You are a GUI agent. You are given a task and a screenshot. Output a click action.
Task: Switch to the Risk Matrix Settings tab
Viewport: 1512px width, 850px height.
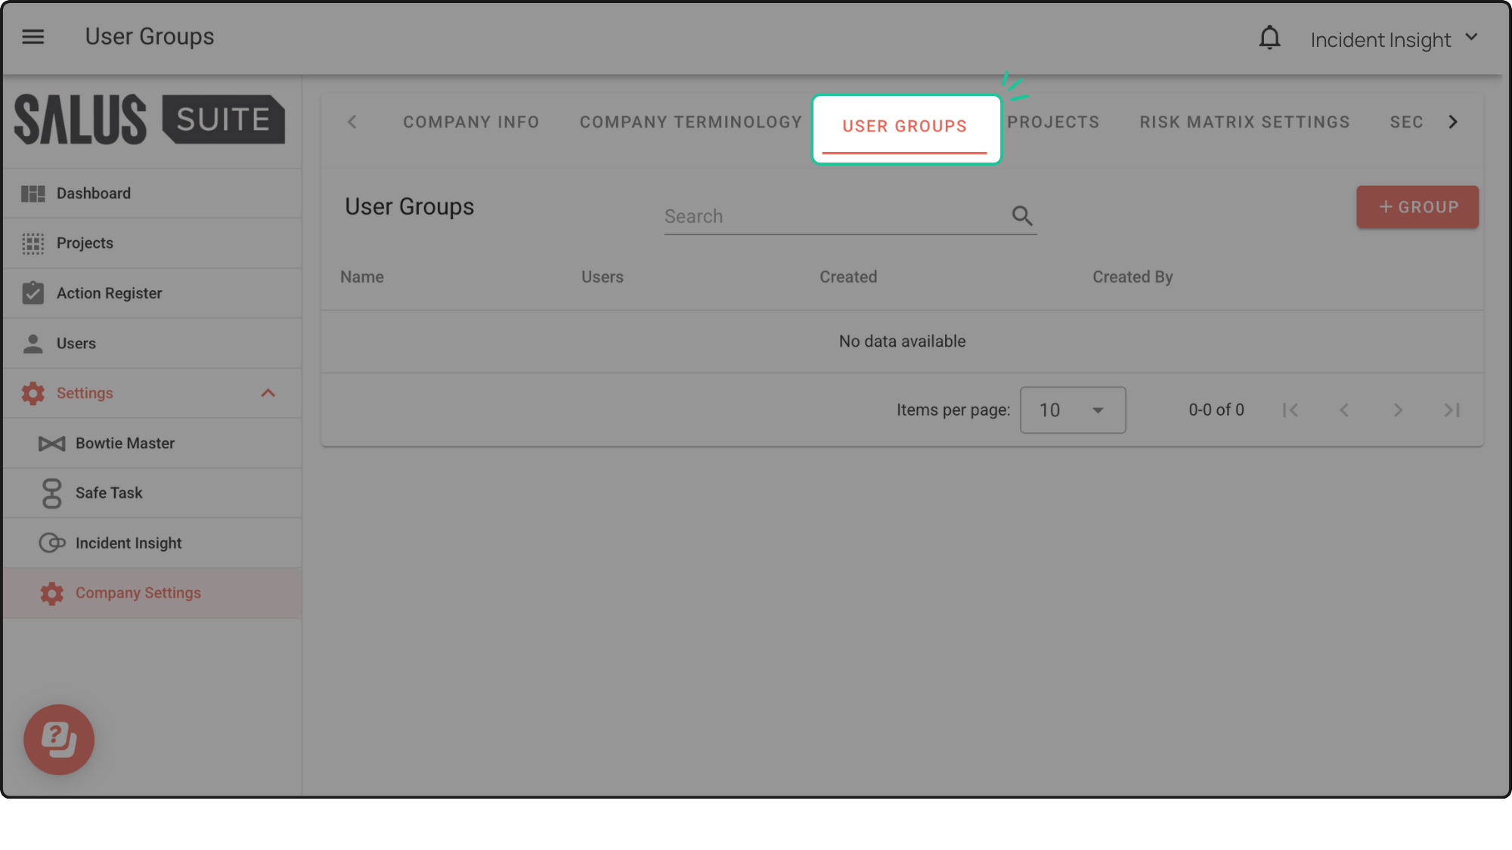(1244, 122)
